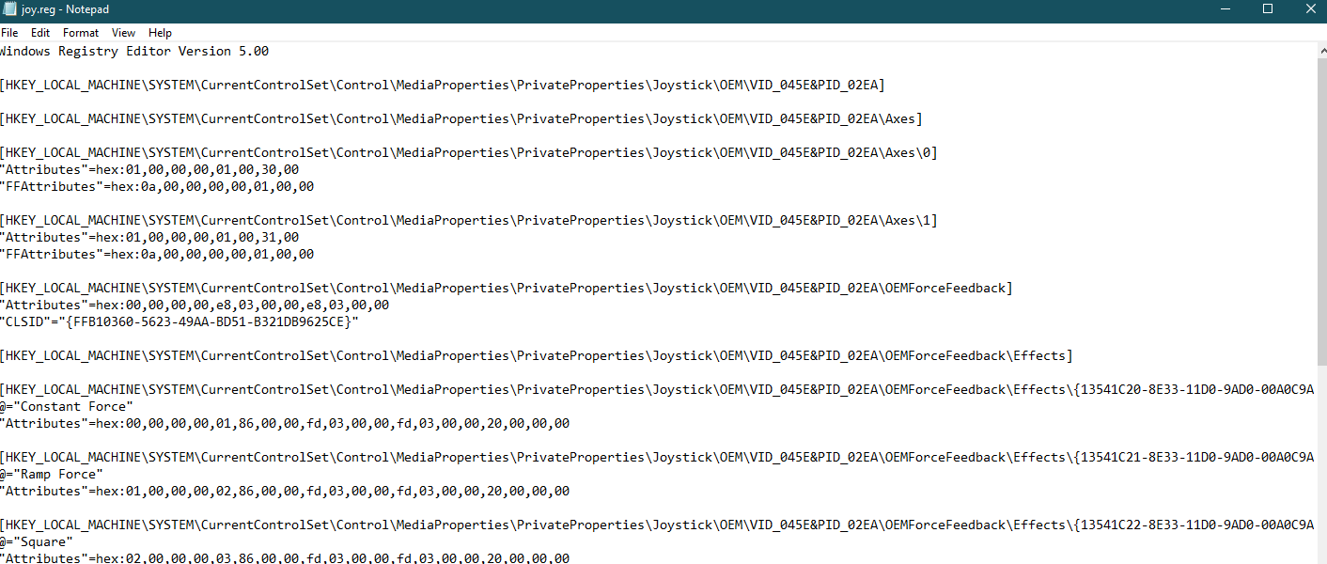Image resolution: width=1327 pixels, height=564 pixels.
Task: Minimize the Notepad window
Action: [x=1225, y=9]
